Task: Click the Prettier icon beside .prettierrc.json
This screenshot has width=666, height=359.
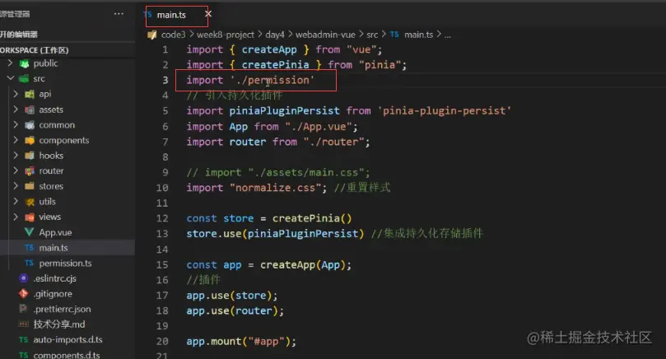Action: click(x=23, y=309)
